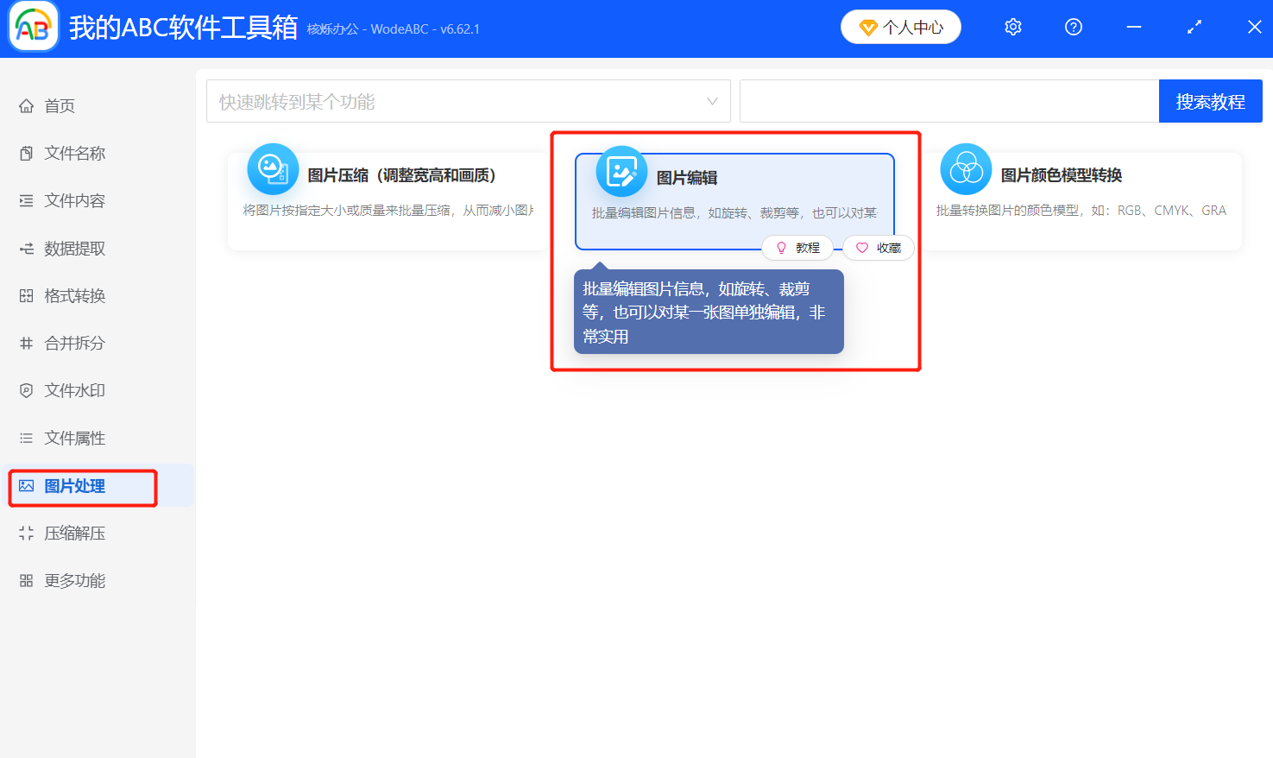
Task: Expand the quick jump dropdown arrow
Action: [x=709, y=101]
